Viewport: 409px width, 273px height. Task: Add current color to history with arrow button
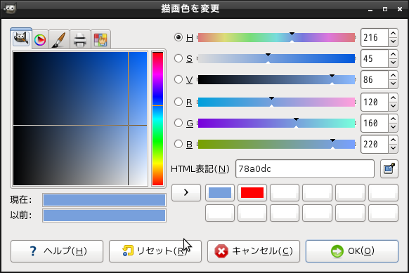pyautogui.click(x=186, y=192)
